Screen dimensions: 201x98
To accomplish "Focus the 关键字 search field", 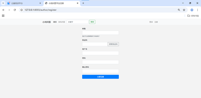I will pos(78,22).
